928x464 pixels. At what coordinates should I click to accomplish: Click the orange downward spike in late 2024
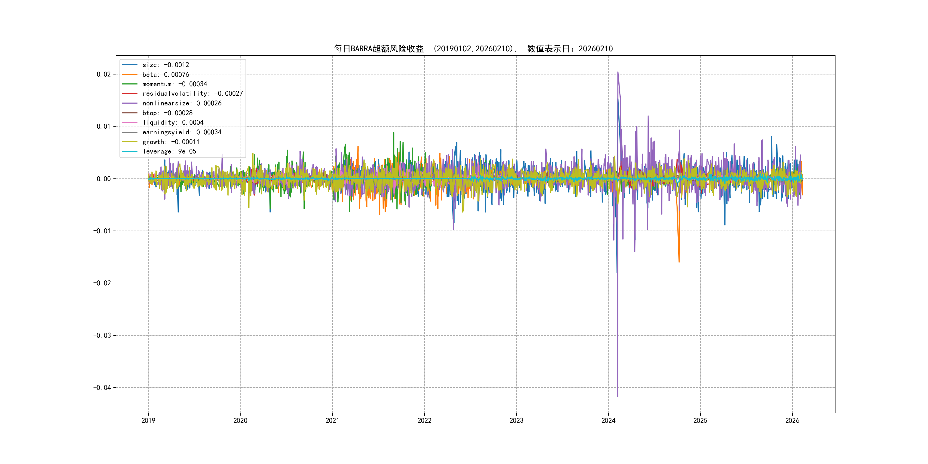679,259
